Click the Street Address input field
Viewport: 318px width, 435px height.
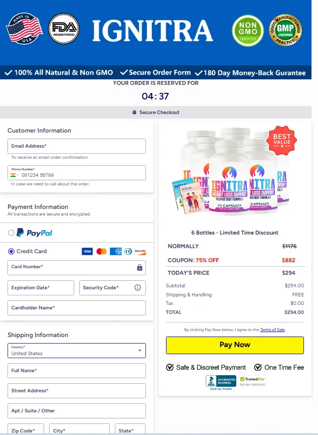click(77, 391)
